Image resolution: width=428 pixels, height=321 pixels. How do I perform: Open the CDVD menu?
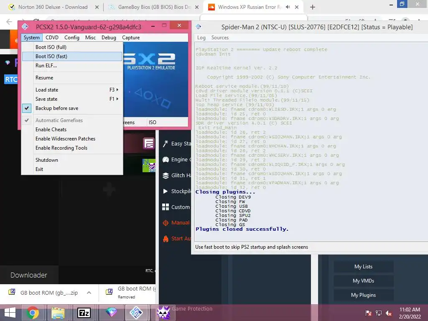(x=52, y=37)
